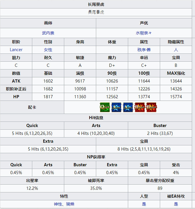Click the max level HP value 11360
Image resolution: width=195 pixels, height=209 pixels.
click(80, 97)
